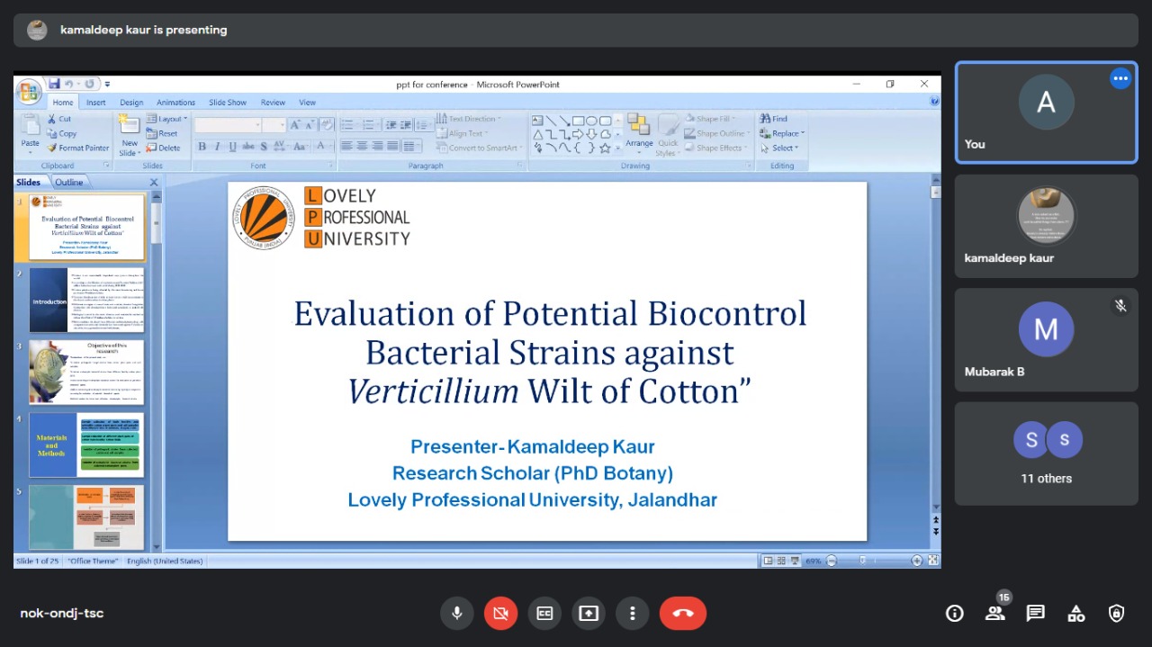
Task: Open the font size combo box
Action: coord(274,125)
